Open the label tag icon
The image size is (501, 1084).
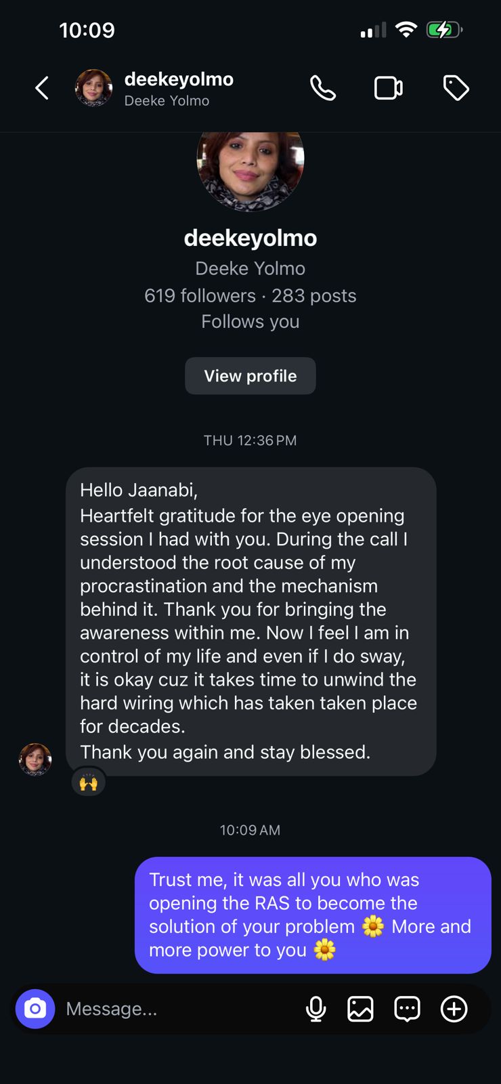(x=456, y=88)
